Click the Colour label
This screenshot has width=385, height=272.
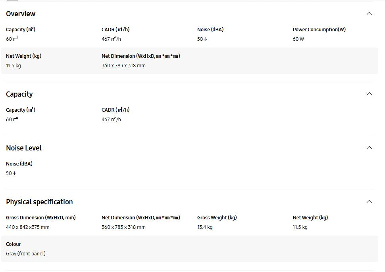pos(13,244)
